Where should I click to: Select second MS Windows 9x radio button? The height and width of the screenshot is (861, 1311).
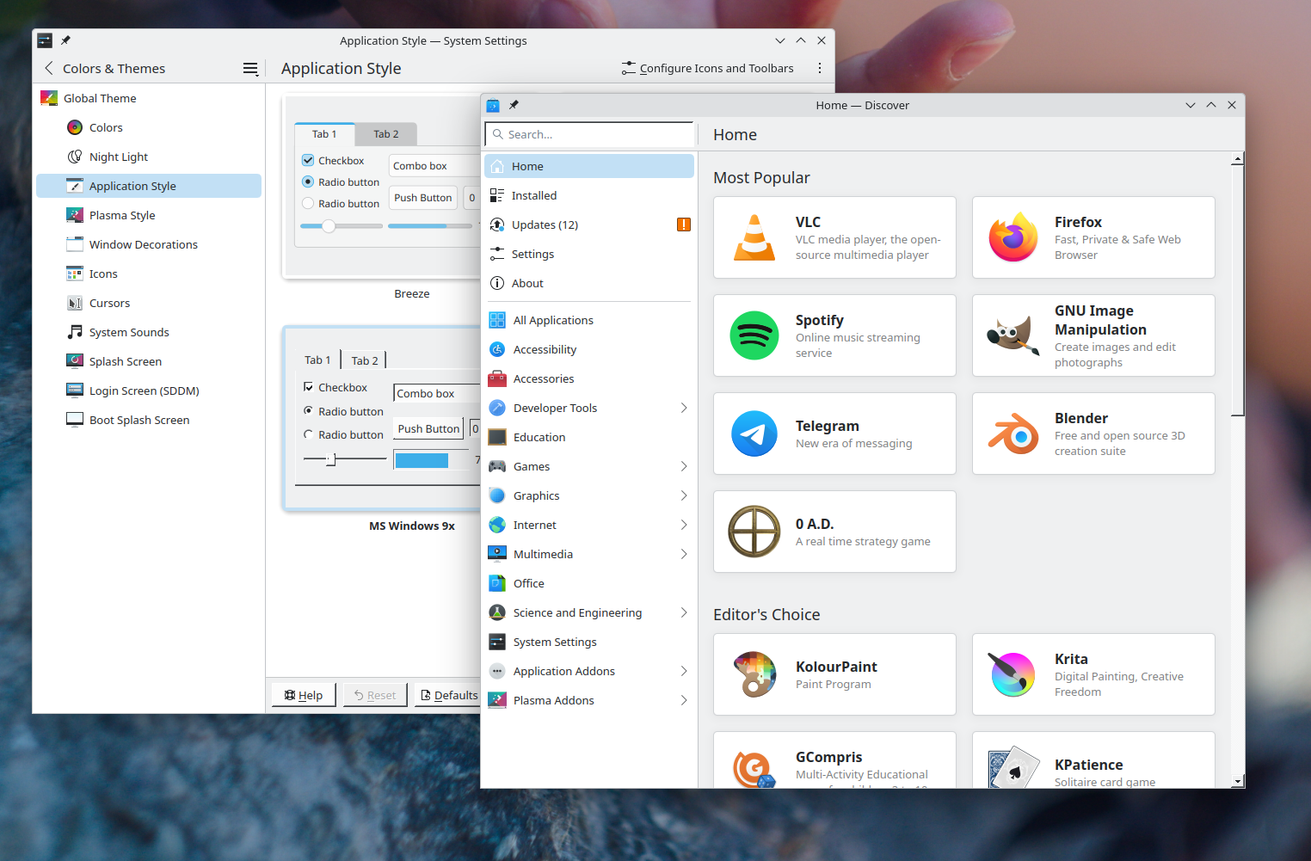[x=309, y=434]
